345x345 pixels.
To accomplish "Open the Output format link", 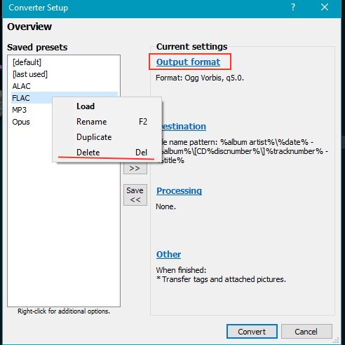I will [x=188, y=62].
